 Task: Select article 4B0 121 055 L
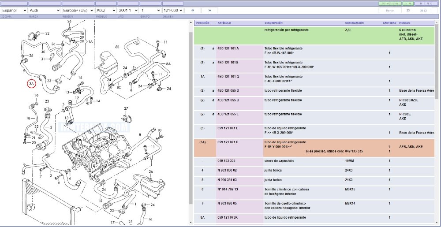228,114
